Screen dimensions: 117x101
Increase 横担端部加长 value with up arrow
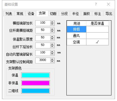[x=52, y=22]
